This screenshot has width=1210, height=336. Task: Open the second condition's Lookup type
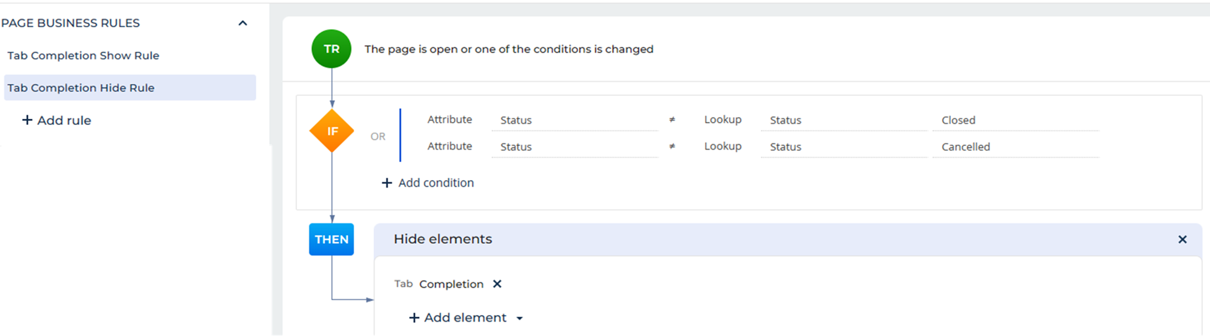click(x=722, y=146)
